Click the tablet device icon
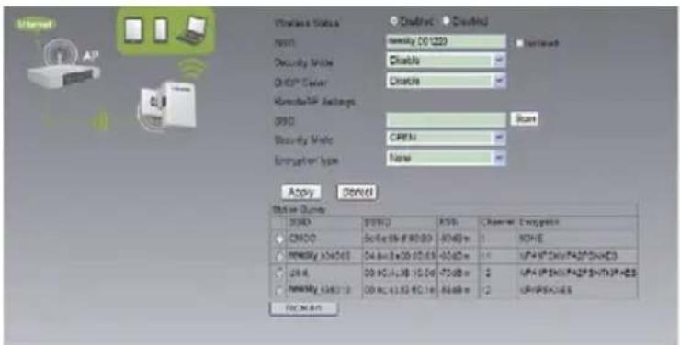 [133, 30]
